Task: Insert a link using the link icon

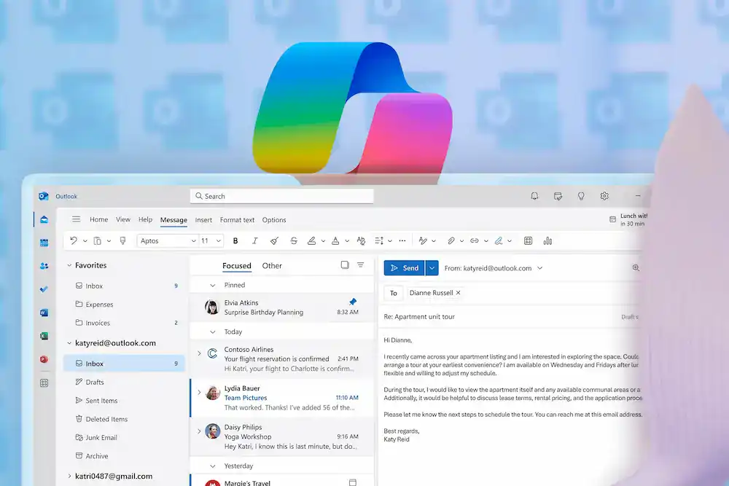Action: pos(476,240)
